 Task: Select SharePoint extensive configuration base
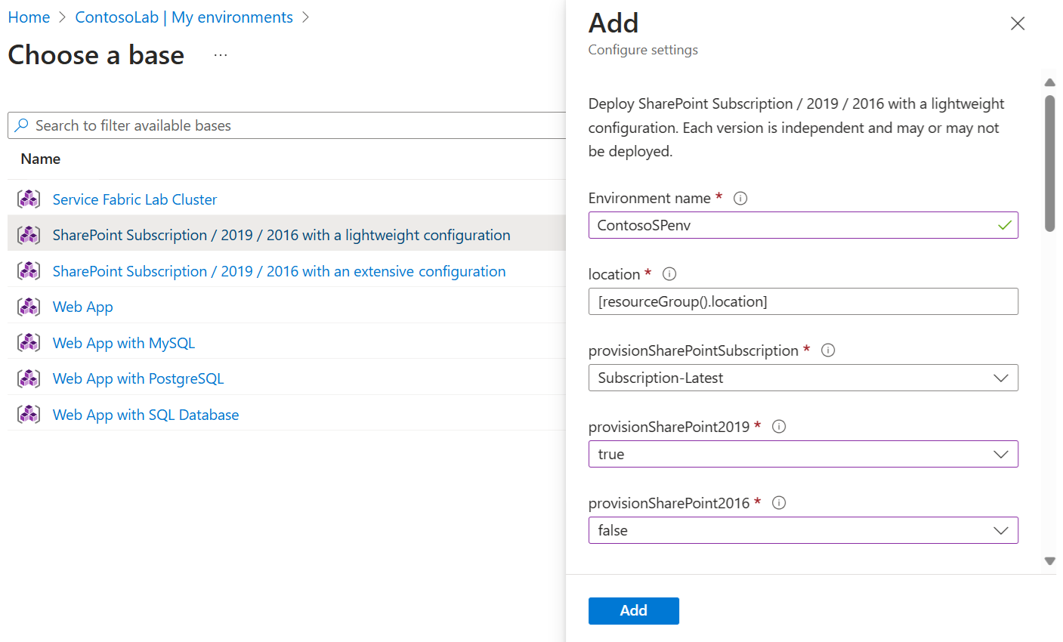coord(279,271)
